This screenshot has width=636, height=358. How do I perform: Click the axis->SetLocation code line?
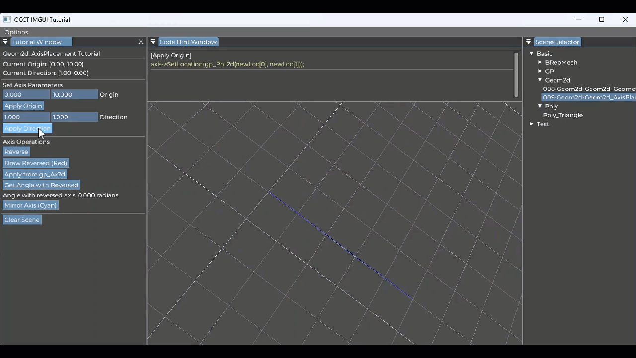pyautogui.click(x=227, y=64)
